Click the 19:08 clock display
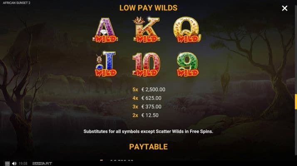The width and height of the screenshot is (297, 166). [23, 164]
